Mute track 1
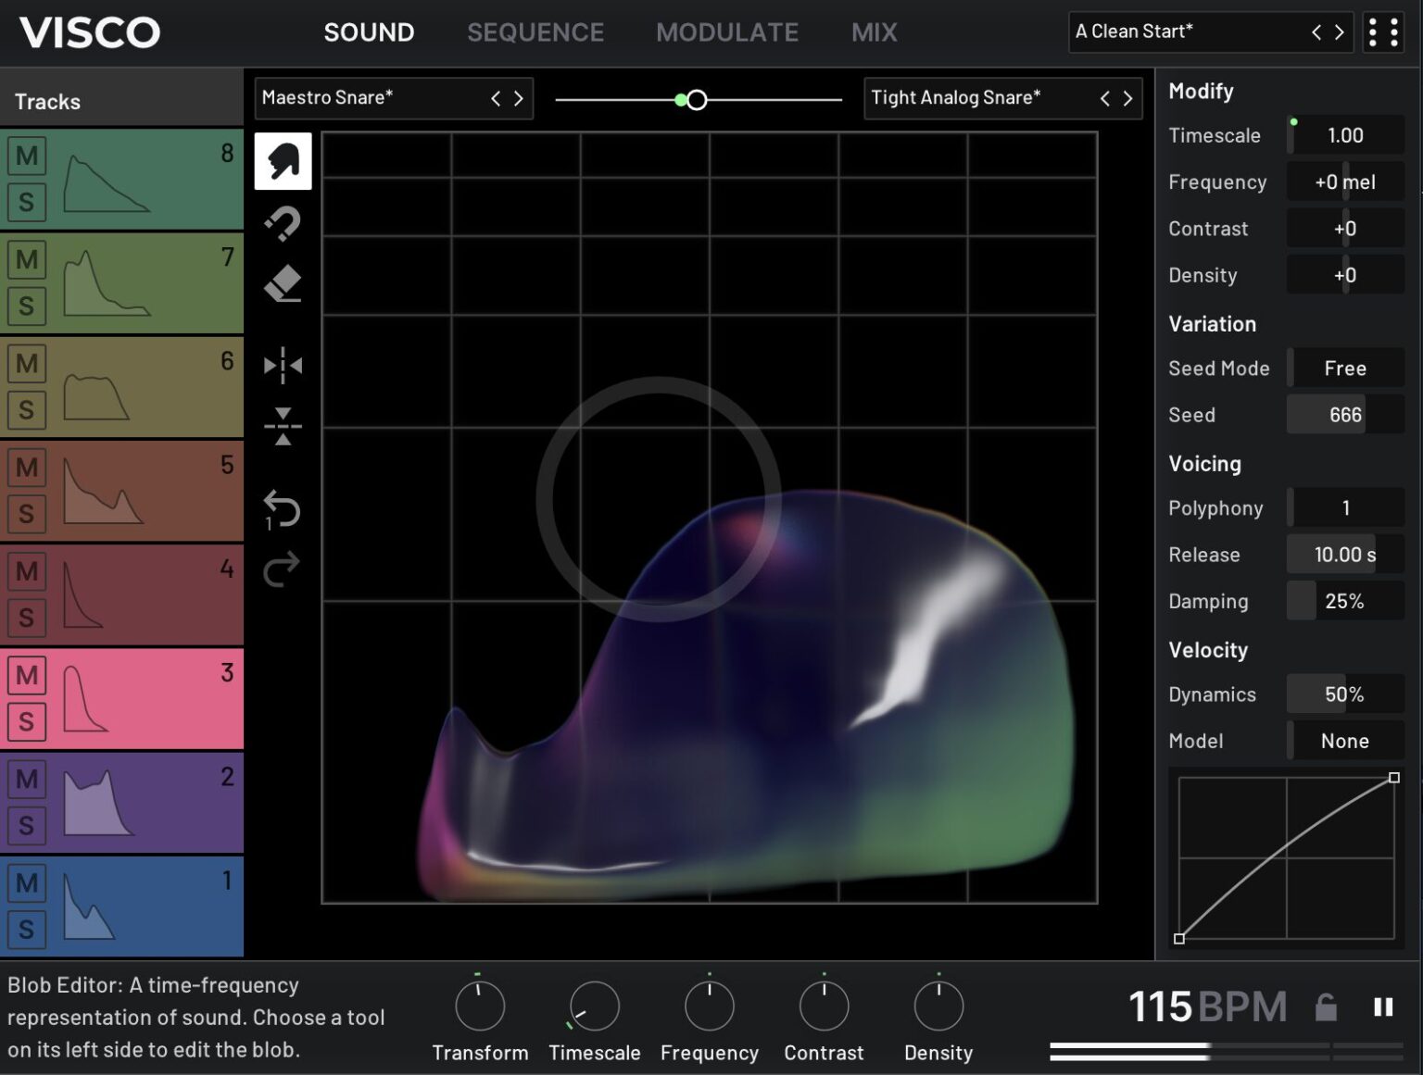 tap(27, 882)
